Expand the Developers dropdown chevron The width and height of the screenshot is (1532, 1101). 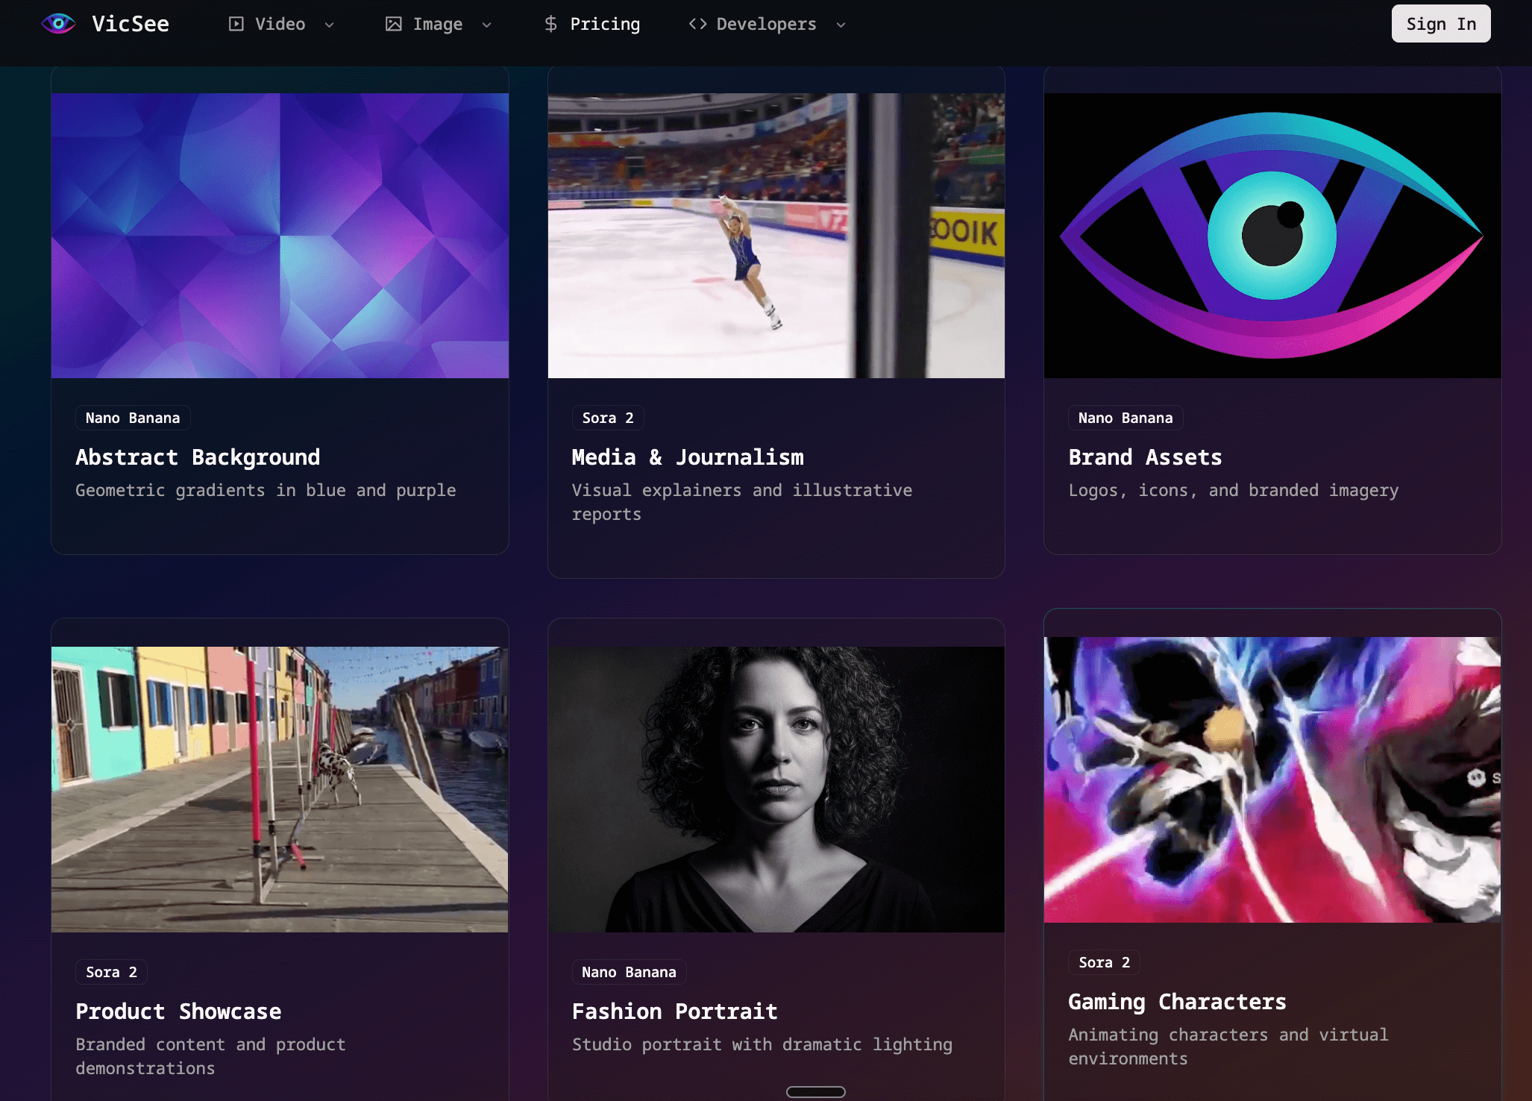[x=841, y=25]
